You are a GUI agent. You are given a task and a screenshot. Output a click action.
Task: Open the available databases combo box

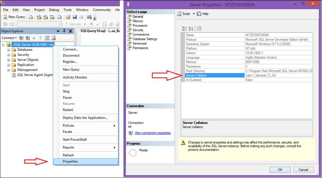click(x=39, y=24)
